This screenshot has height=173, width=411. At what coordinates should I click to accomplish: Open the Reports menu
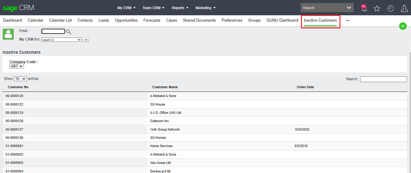coord(180,8)
